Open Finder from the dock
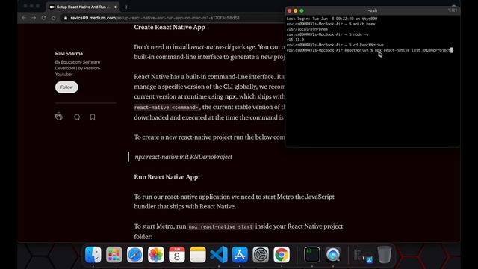This screenshot has width=478, height=269. (93, 254)
